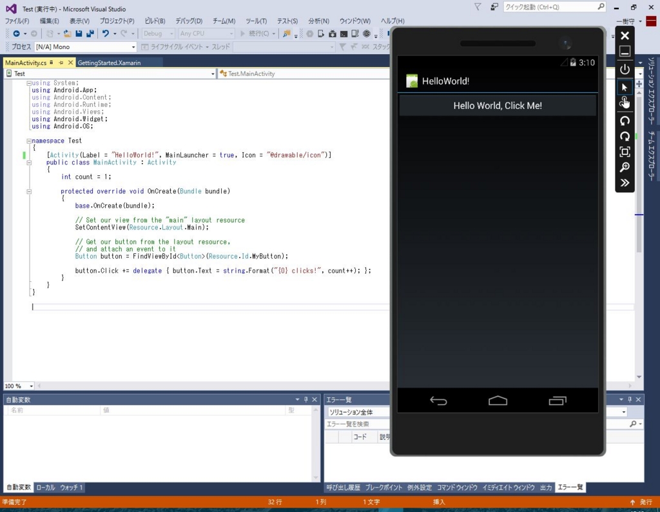
Task: Click the find in files icon
Action: point(287,34)
